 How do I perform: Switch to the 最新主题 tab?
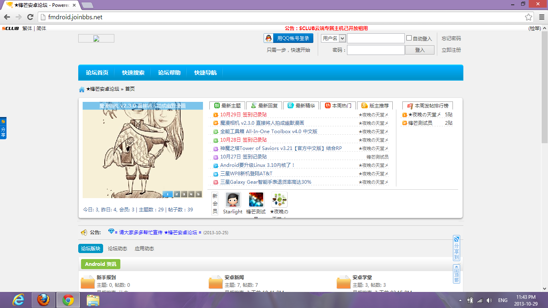pyautogui.click(x=227, y=105)
